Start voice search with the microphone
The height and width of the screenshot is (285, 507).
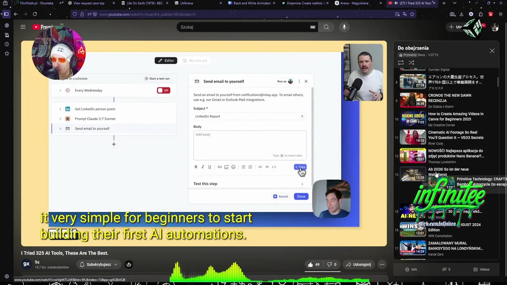coord(344,27)
